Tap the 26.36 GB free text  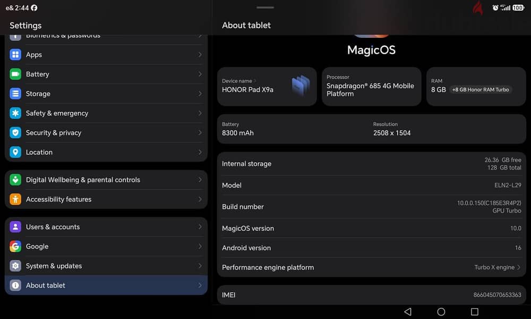502,160
